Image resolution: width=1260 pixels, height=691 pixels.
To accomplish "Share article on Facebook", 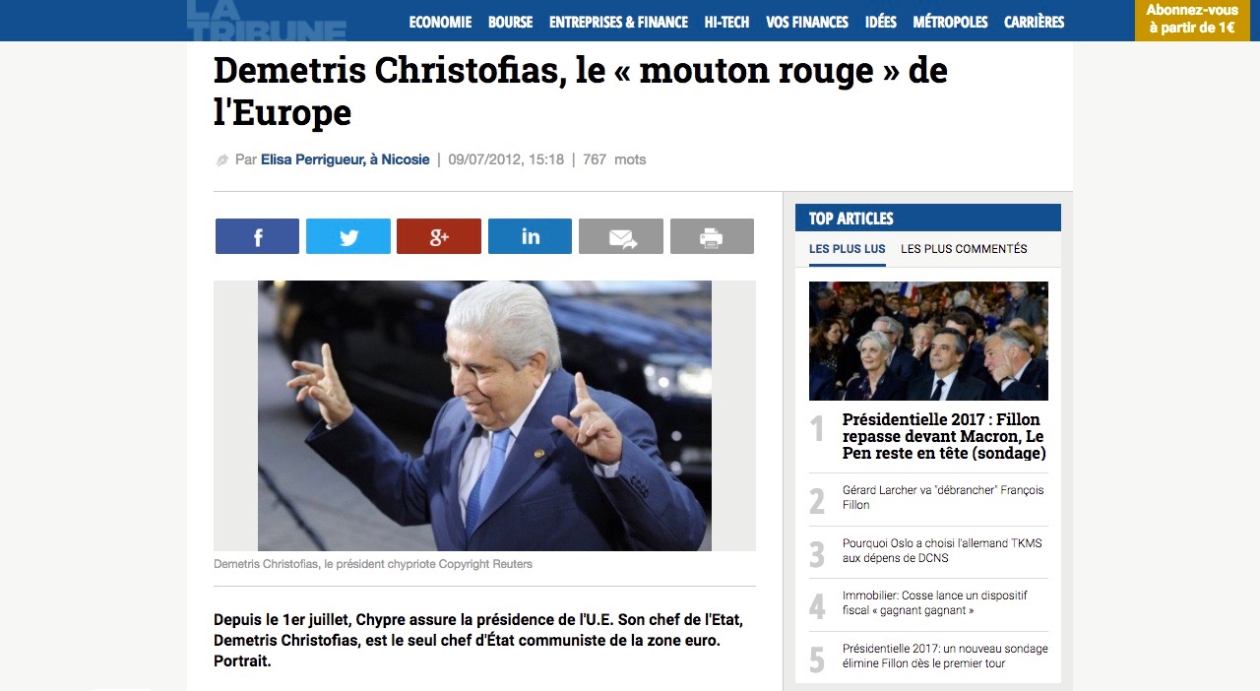I will [257, 236].
